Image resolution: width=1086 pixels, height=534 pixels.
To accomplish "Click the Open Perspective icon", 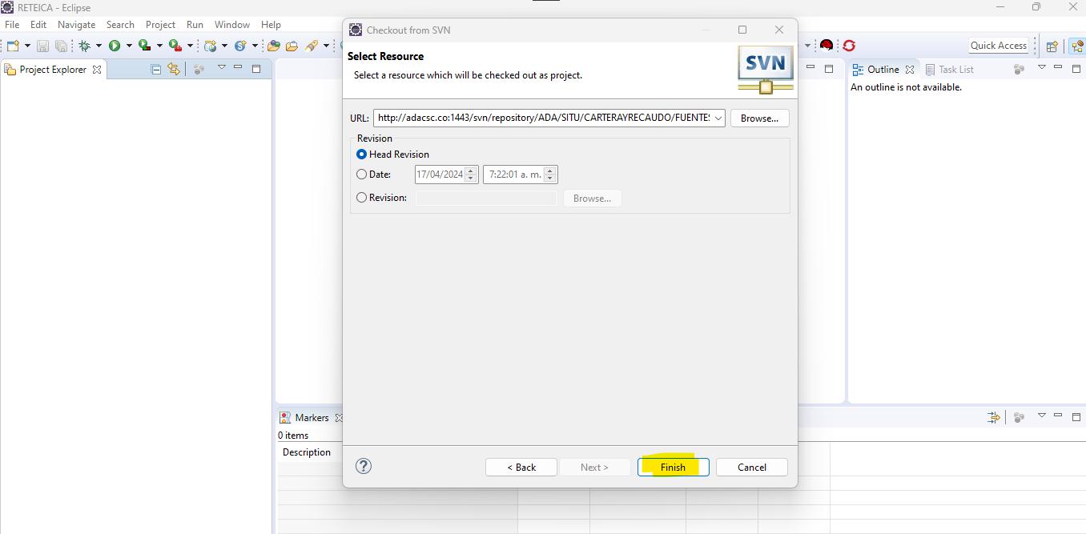I will tap(1052, 46).
